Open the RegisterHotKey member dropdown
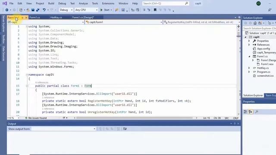The width and height of the screenshot is (276, 155). 201,22
